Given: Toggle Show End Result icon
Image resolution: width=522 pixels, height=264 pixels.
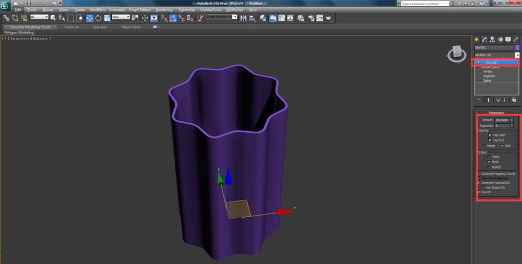Looking at the screenshot, I should coord(489,99).
